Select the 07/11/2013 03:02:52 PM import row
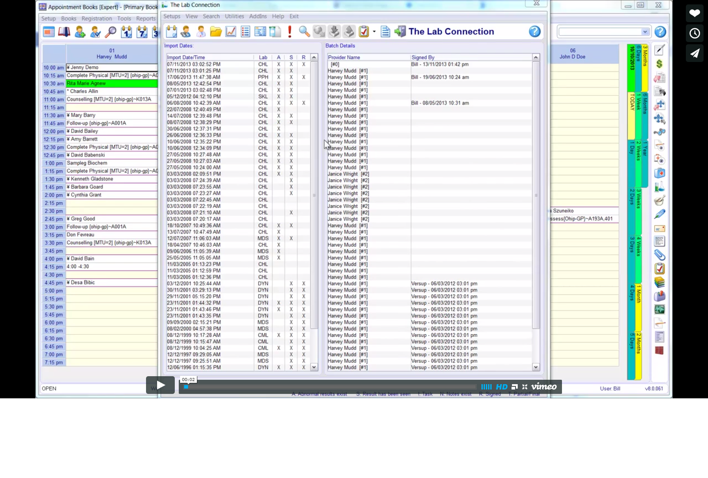The width and height of the screenshot is (708, 478). click(x=238, y=64)
